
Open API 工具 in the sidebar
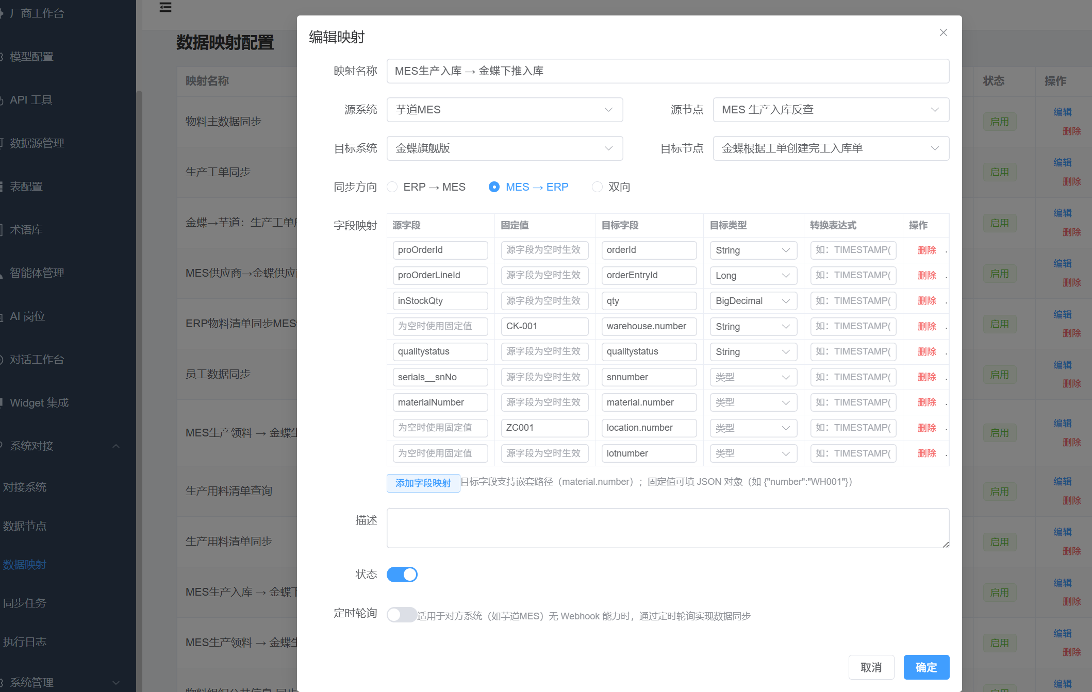pos(31,100)
